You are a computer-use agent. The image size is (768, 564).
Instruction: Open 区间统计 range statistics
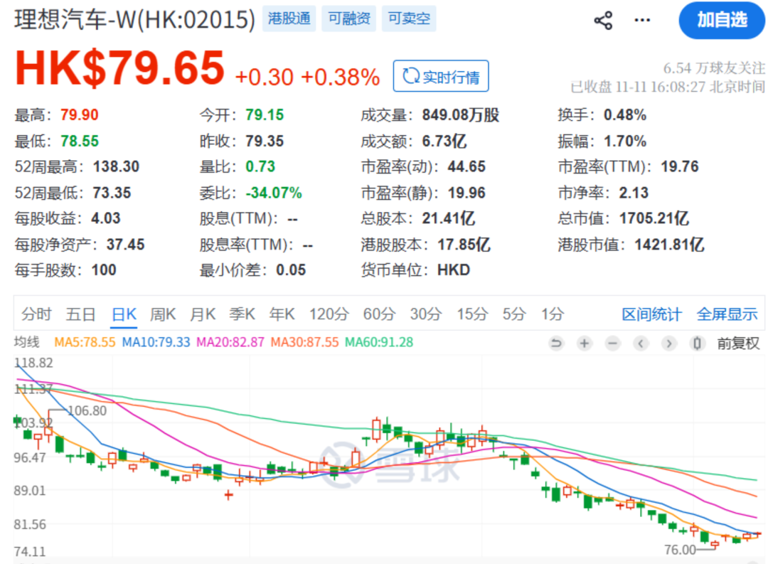pos(651,314)
